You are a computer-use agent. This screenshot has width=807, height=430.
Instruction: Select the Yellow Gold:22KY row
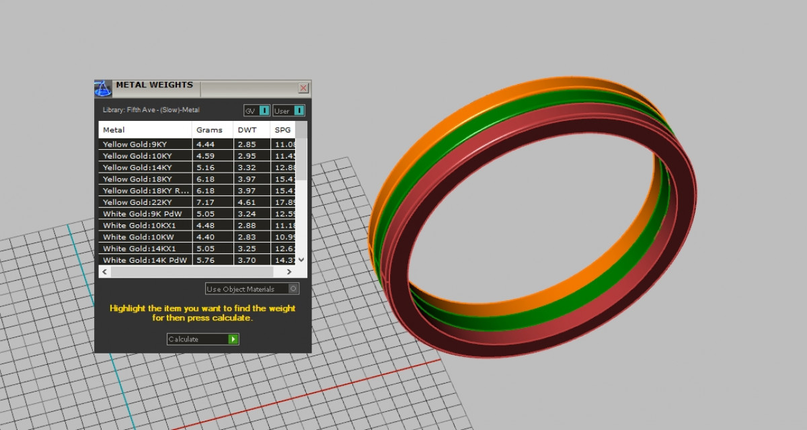(145, 202)
